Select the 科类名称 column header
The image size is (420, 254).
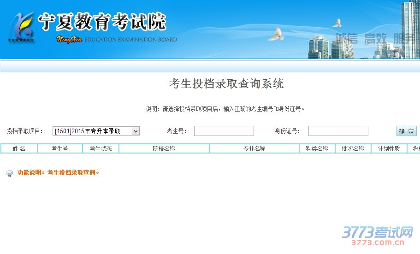point(317,148)
